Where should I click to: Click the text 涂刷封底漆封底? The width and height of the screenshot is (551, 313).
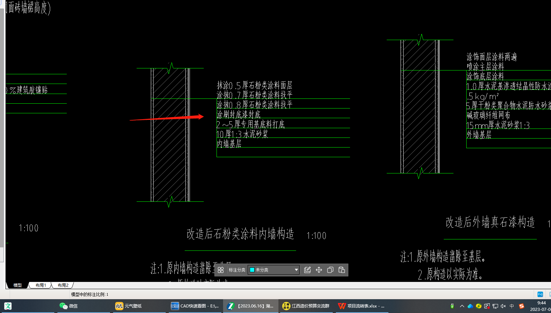(x=239, y=114)
